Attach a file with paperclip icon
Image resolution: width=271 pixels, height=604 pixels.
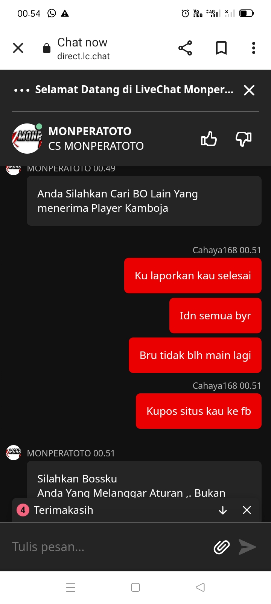click(222, 547)
